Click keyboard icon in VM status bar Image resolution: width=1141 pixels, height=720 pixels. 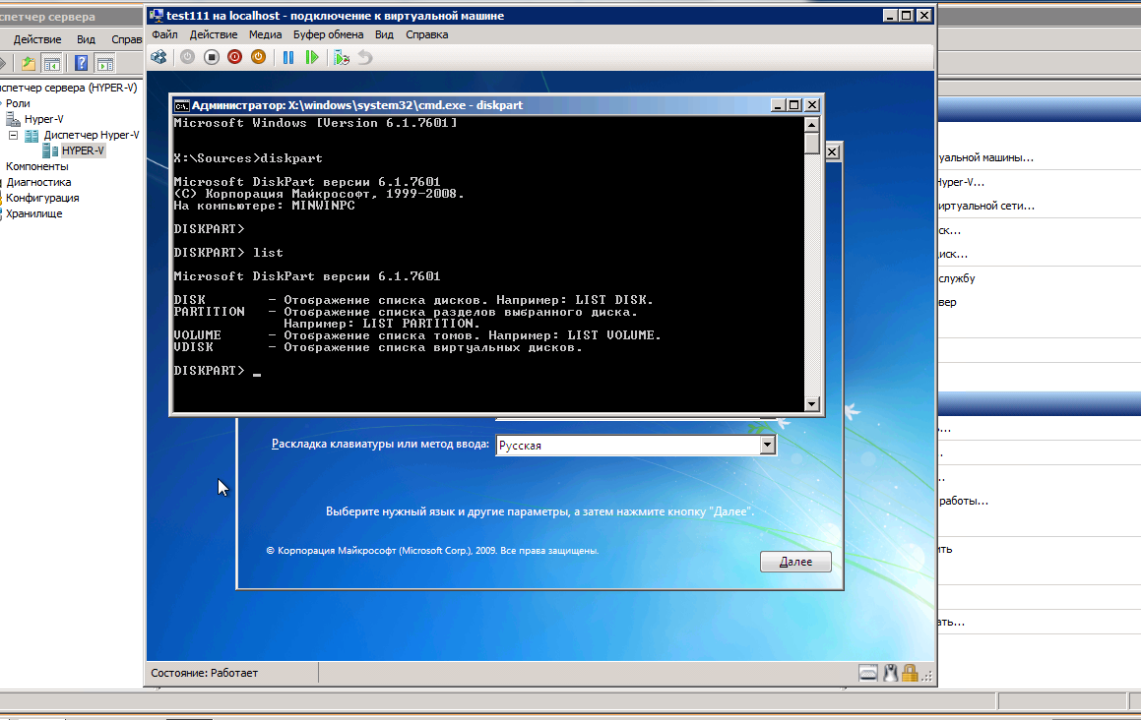click(868, 673)
